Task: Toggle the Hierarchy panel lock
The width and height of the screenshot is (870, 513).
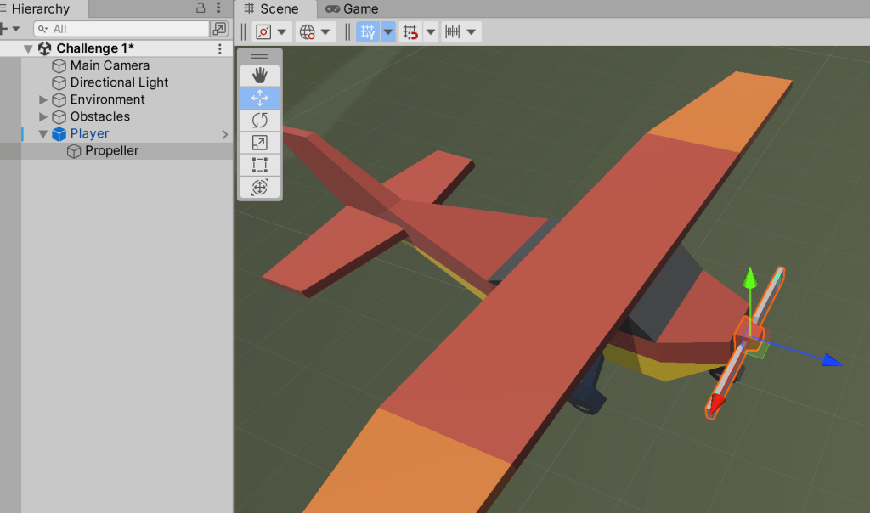Action: click(x=201, y=8)
